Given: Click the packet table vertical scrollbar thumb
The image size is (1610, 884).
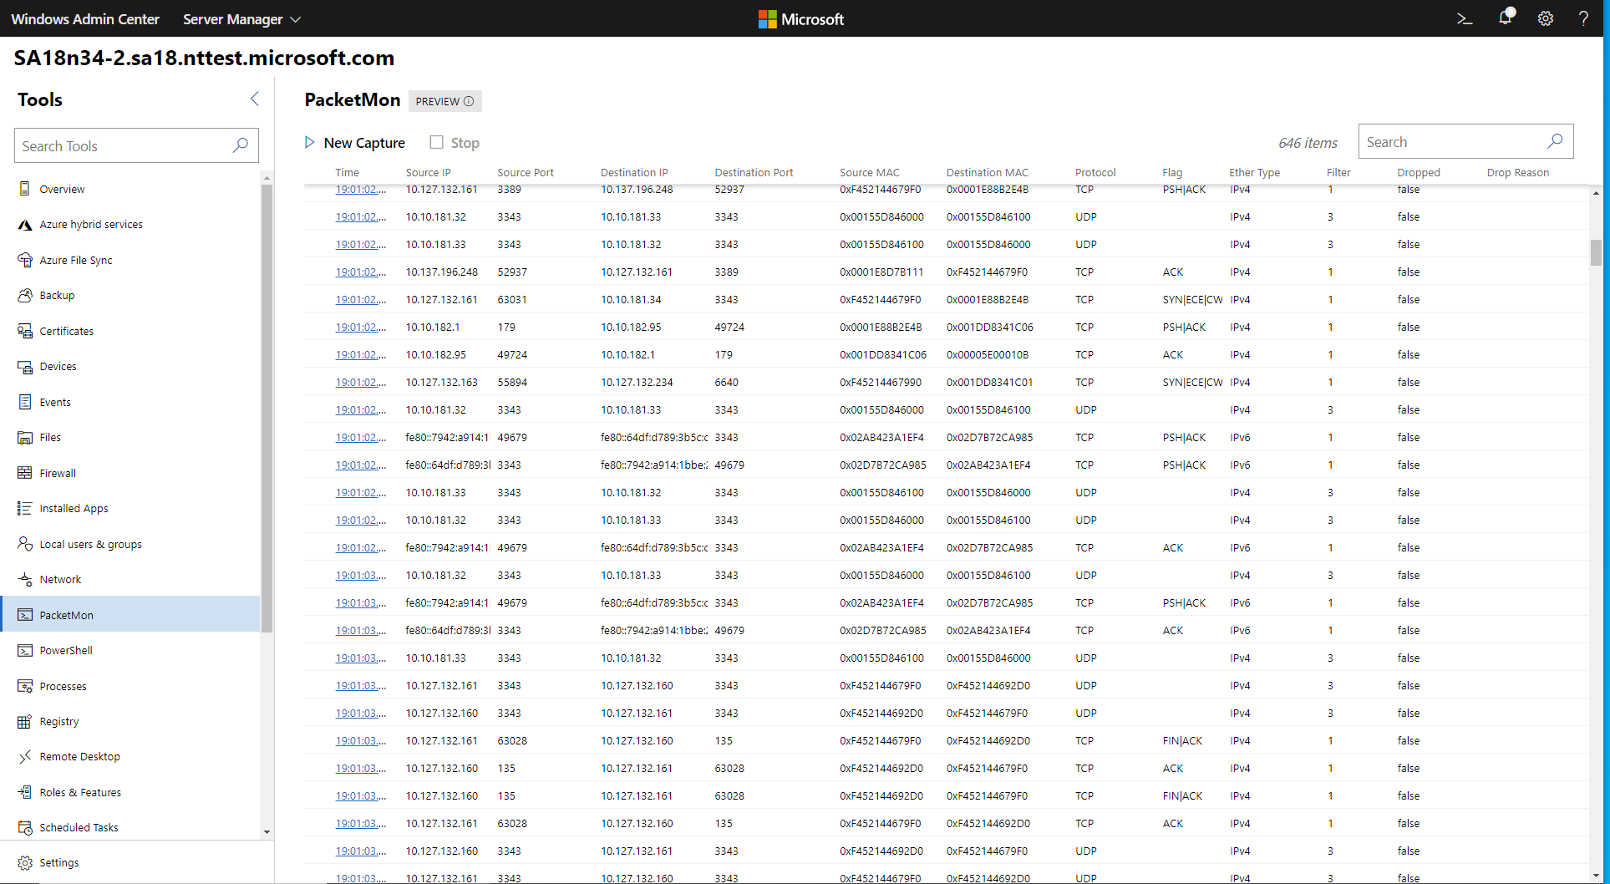Looking at the screenshot, I should (x=1596, y=251).
